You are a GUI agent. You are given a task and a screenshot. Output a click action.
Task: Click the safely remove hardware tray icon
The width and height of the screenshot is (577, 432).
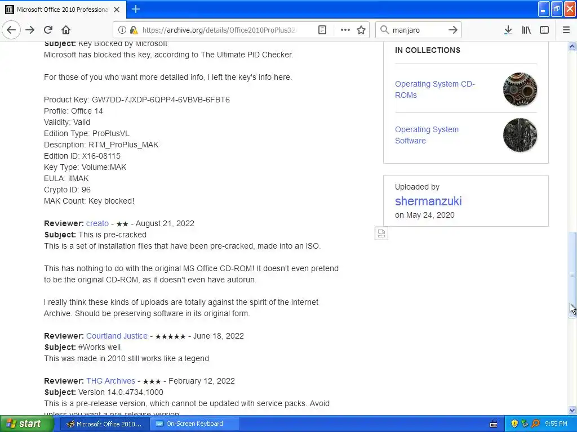tap(525, 424)
